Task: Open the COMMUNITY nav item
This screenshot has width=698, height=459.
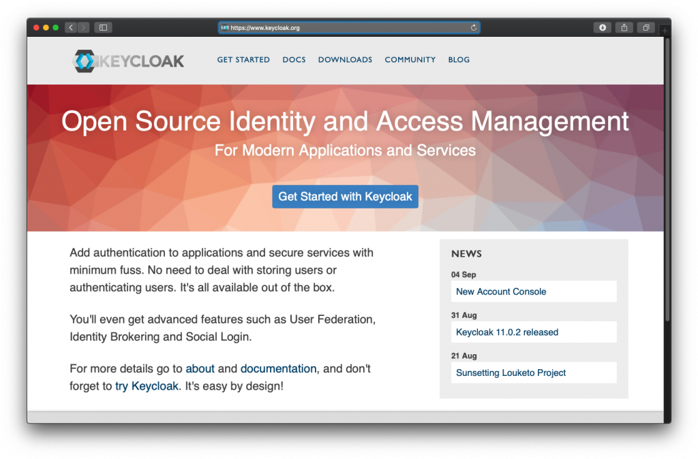Action: [x=410, y=60]
